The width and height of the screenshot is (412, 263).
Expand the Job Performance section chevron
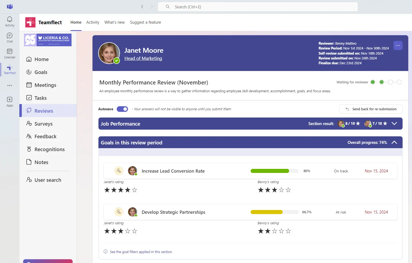[394, 123]
